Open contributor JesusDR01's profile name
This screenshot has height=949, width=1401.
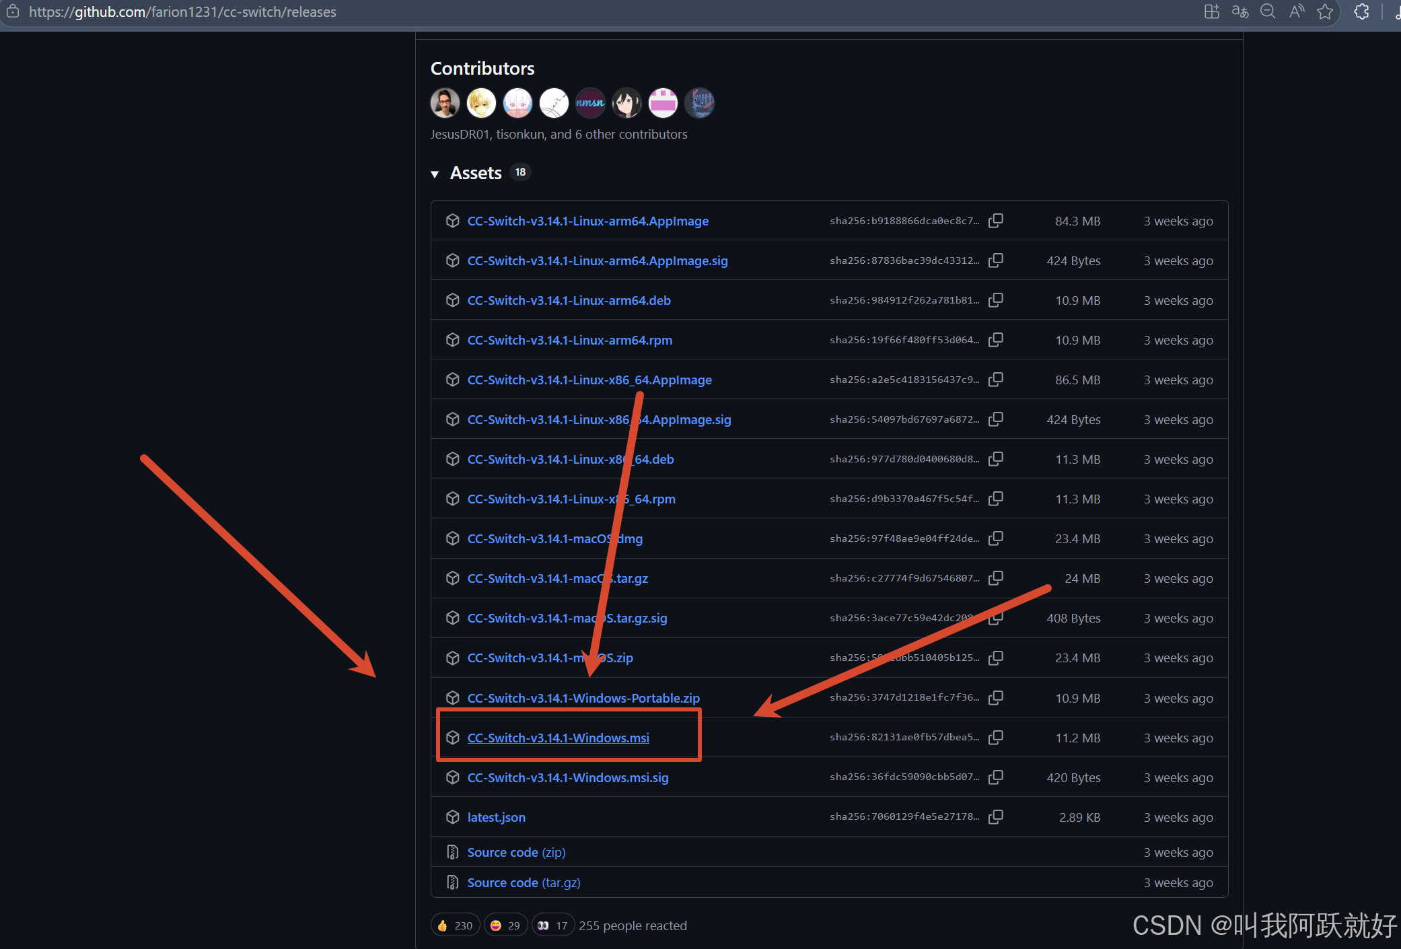pos(460,134)
